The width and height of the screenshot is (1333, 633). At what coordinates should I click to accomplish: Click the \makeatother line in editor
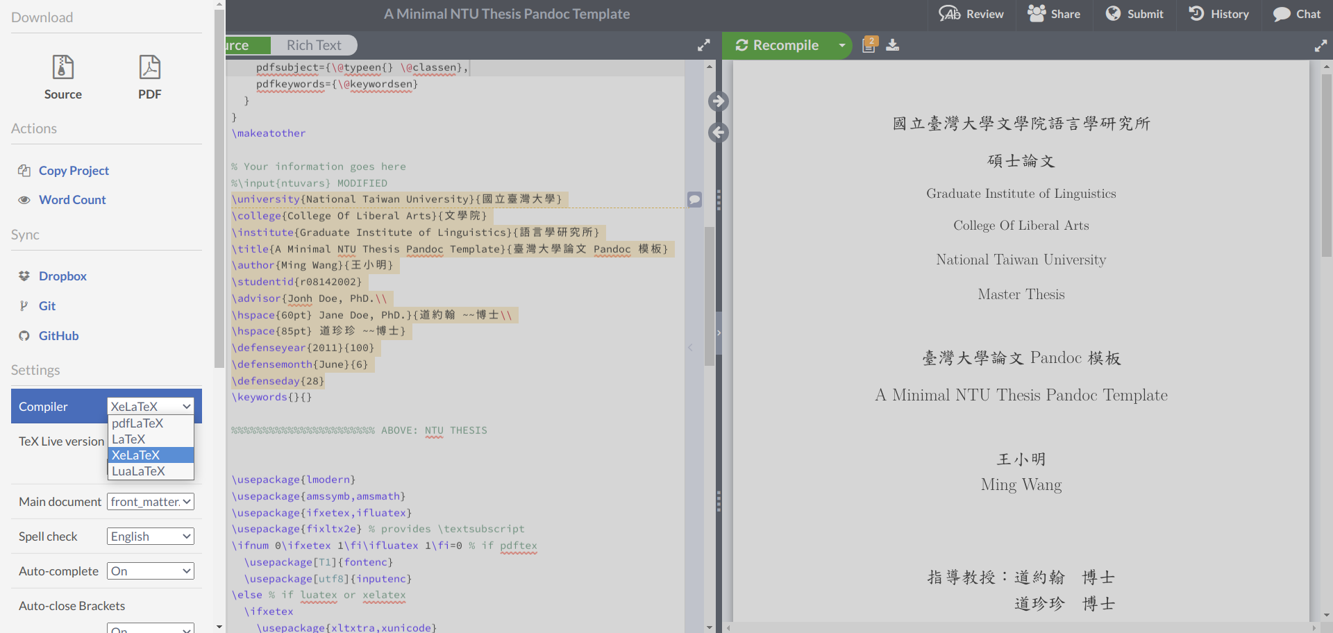click(x=269, y=133)
